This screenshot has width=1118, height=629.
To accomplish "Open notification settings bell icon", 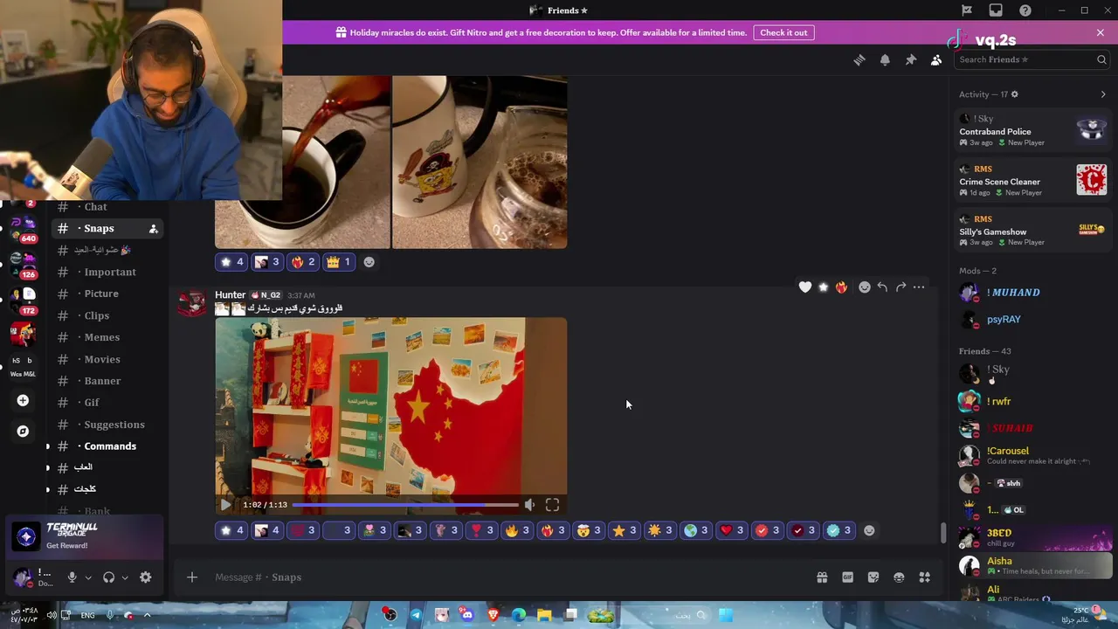I will (x=885, y=59).
